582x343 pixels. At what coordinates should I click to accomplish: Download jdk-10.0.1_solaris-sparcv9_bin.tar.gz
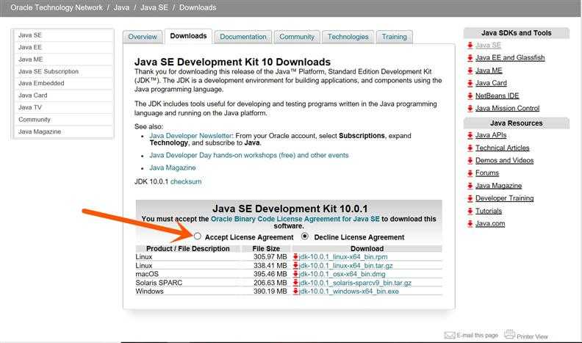tap(355, 283)
